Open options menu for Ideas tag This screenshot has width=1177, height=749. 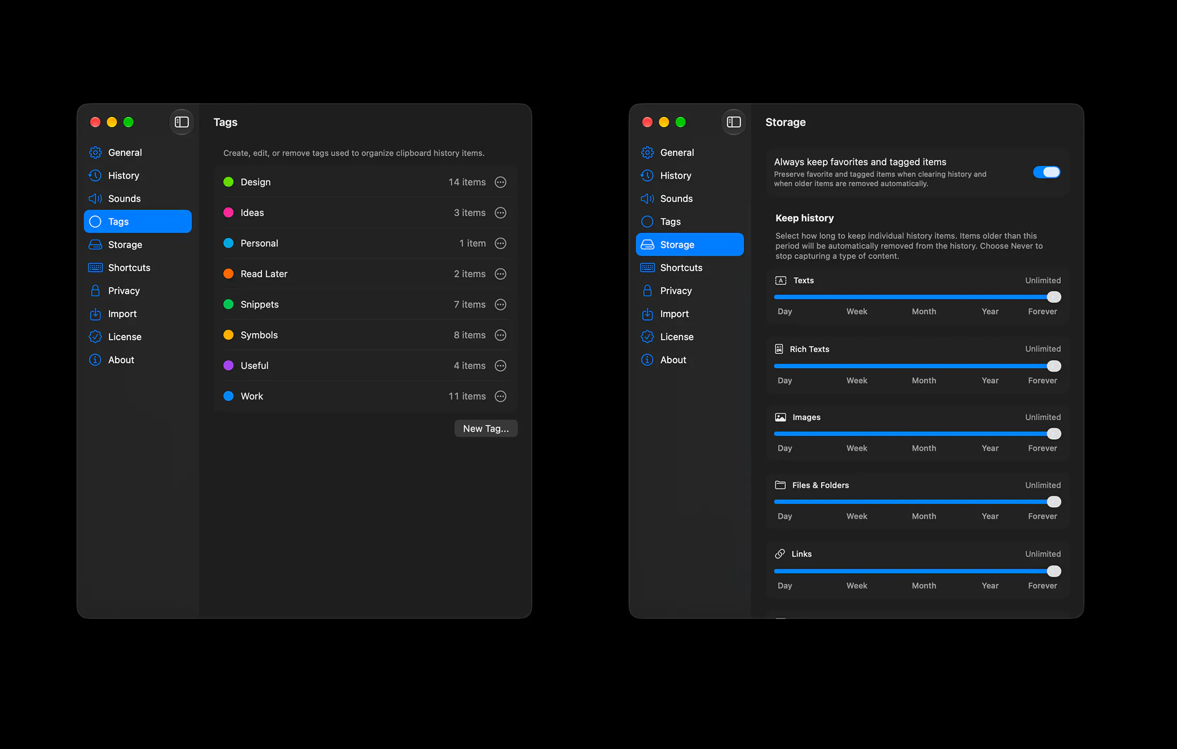(500, 212)
